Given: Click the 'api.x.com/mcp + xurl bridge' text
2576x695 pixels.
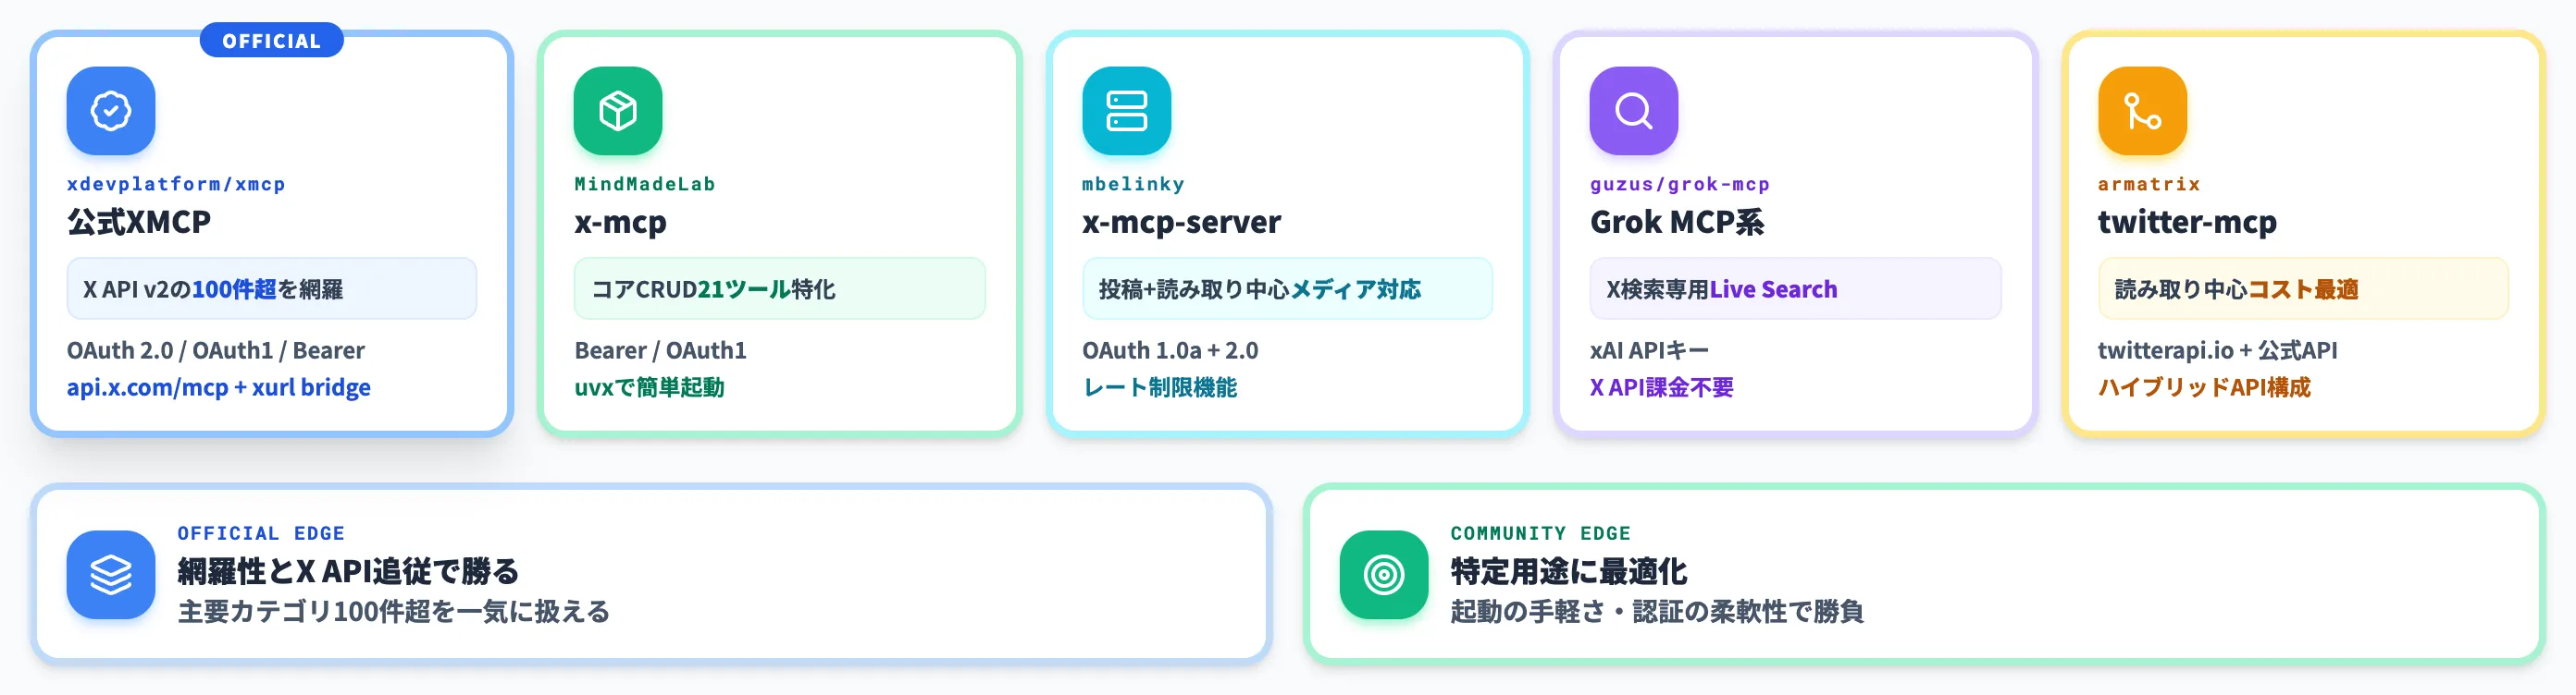Looking at the screenshot, I should coord(218,387).
